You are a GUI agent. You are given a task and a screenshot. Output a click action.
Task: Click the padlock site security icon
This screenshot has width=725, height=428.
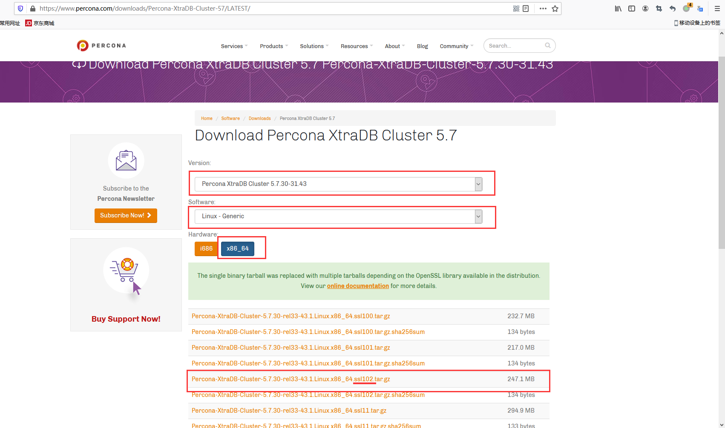[x=33, y=9]
